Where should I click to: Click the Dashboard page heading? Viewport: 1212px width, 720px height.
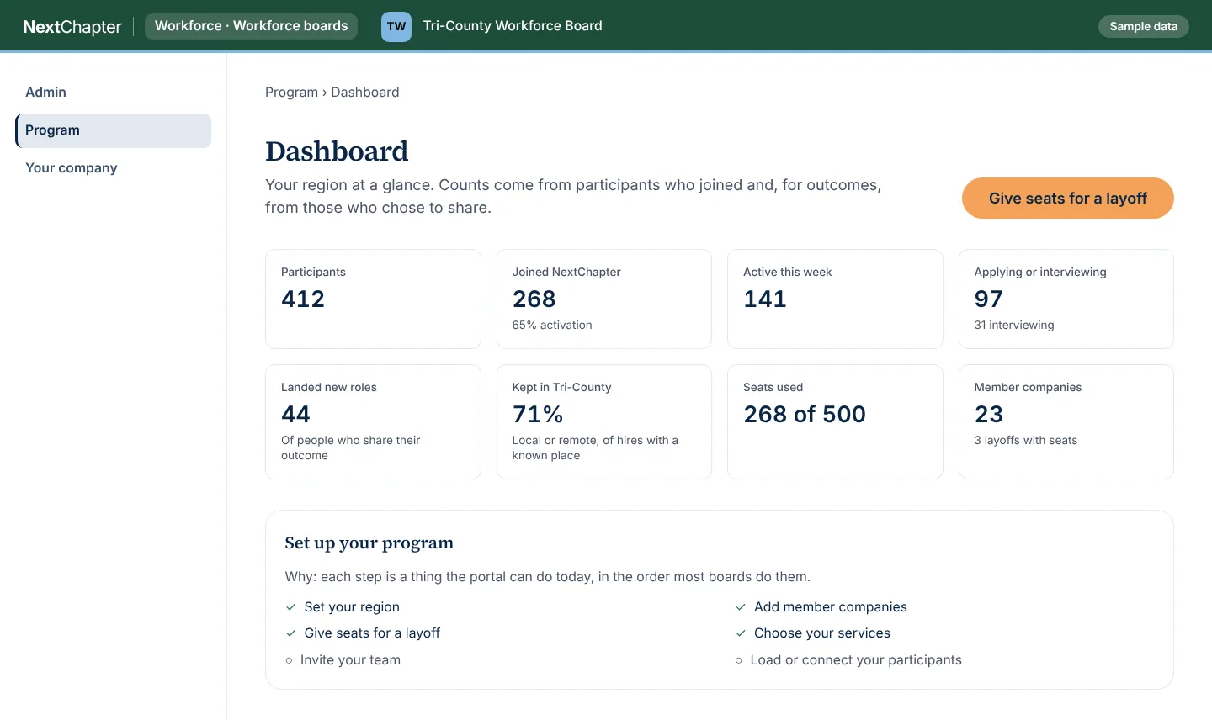pyautogui.click(x=337, y=151)
